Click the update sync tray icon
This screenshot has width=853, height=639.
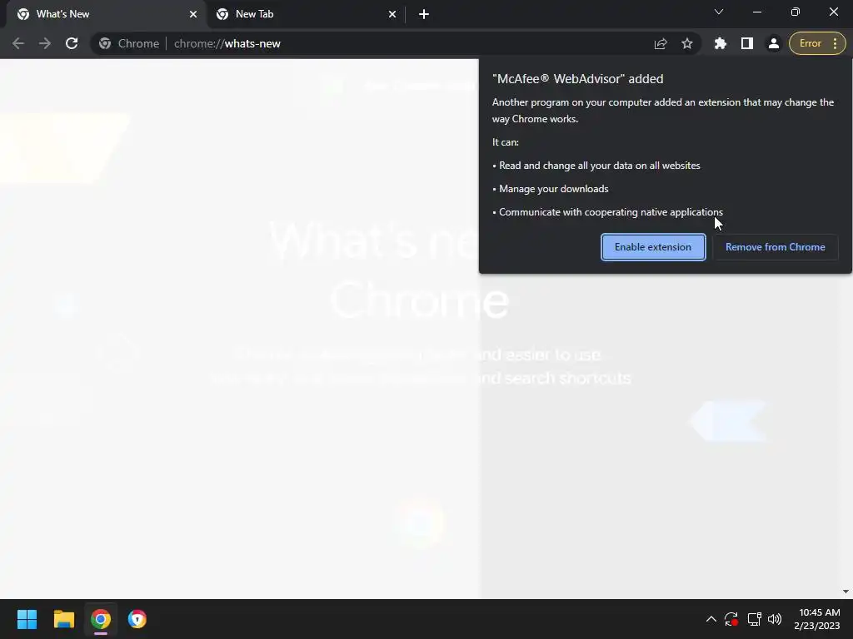pyautogui.click(x=731, y=619)
